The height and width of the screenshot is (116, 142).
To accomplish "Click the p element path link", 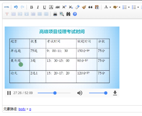I will click(x=30, y=109).
